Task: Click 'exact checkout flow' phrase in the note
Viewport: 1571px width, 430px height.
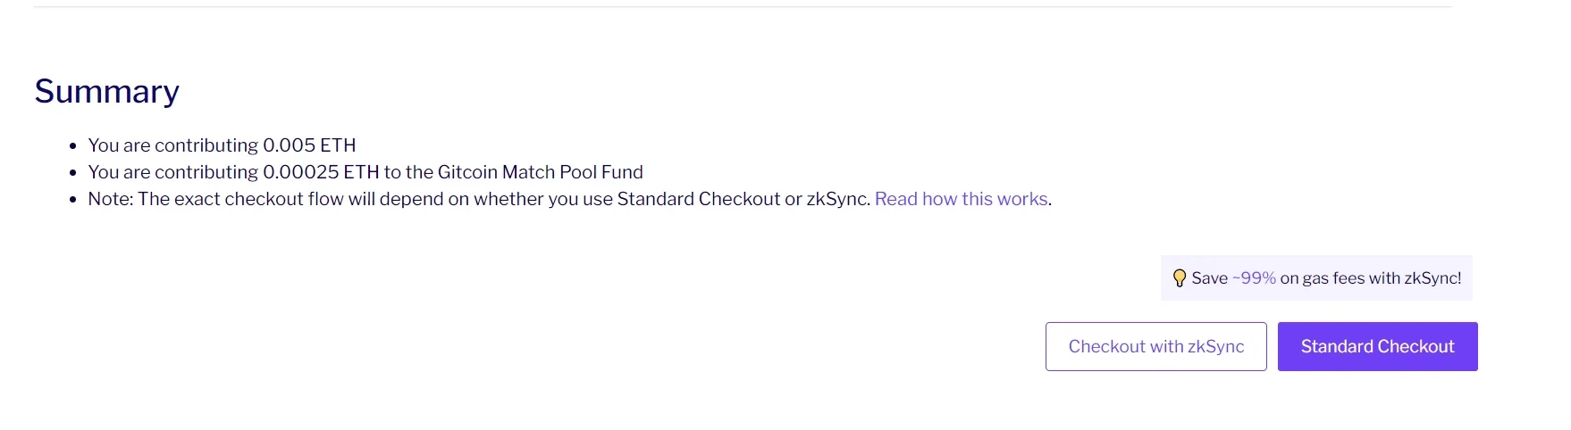Action: (x=258, y=199)
